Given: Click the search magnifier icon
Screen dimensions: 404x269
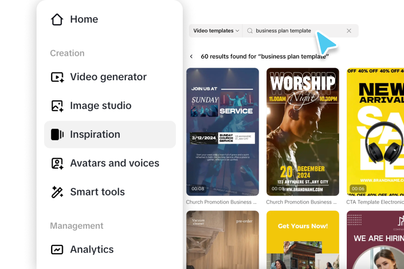Looking at the screenshot, I should 250,31.
